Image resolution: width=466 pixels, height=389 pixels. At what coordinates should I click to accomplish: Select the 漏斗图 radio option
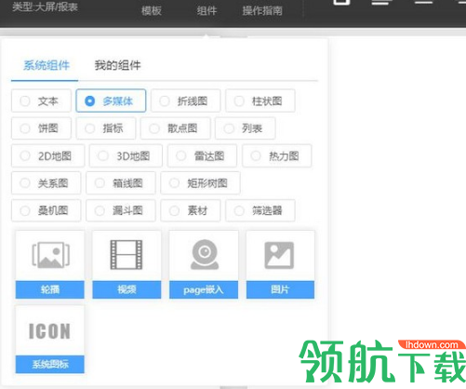(x=121, y=210)
